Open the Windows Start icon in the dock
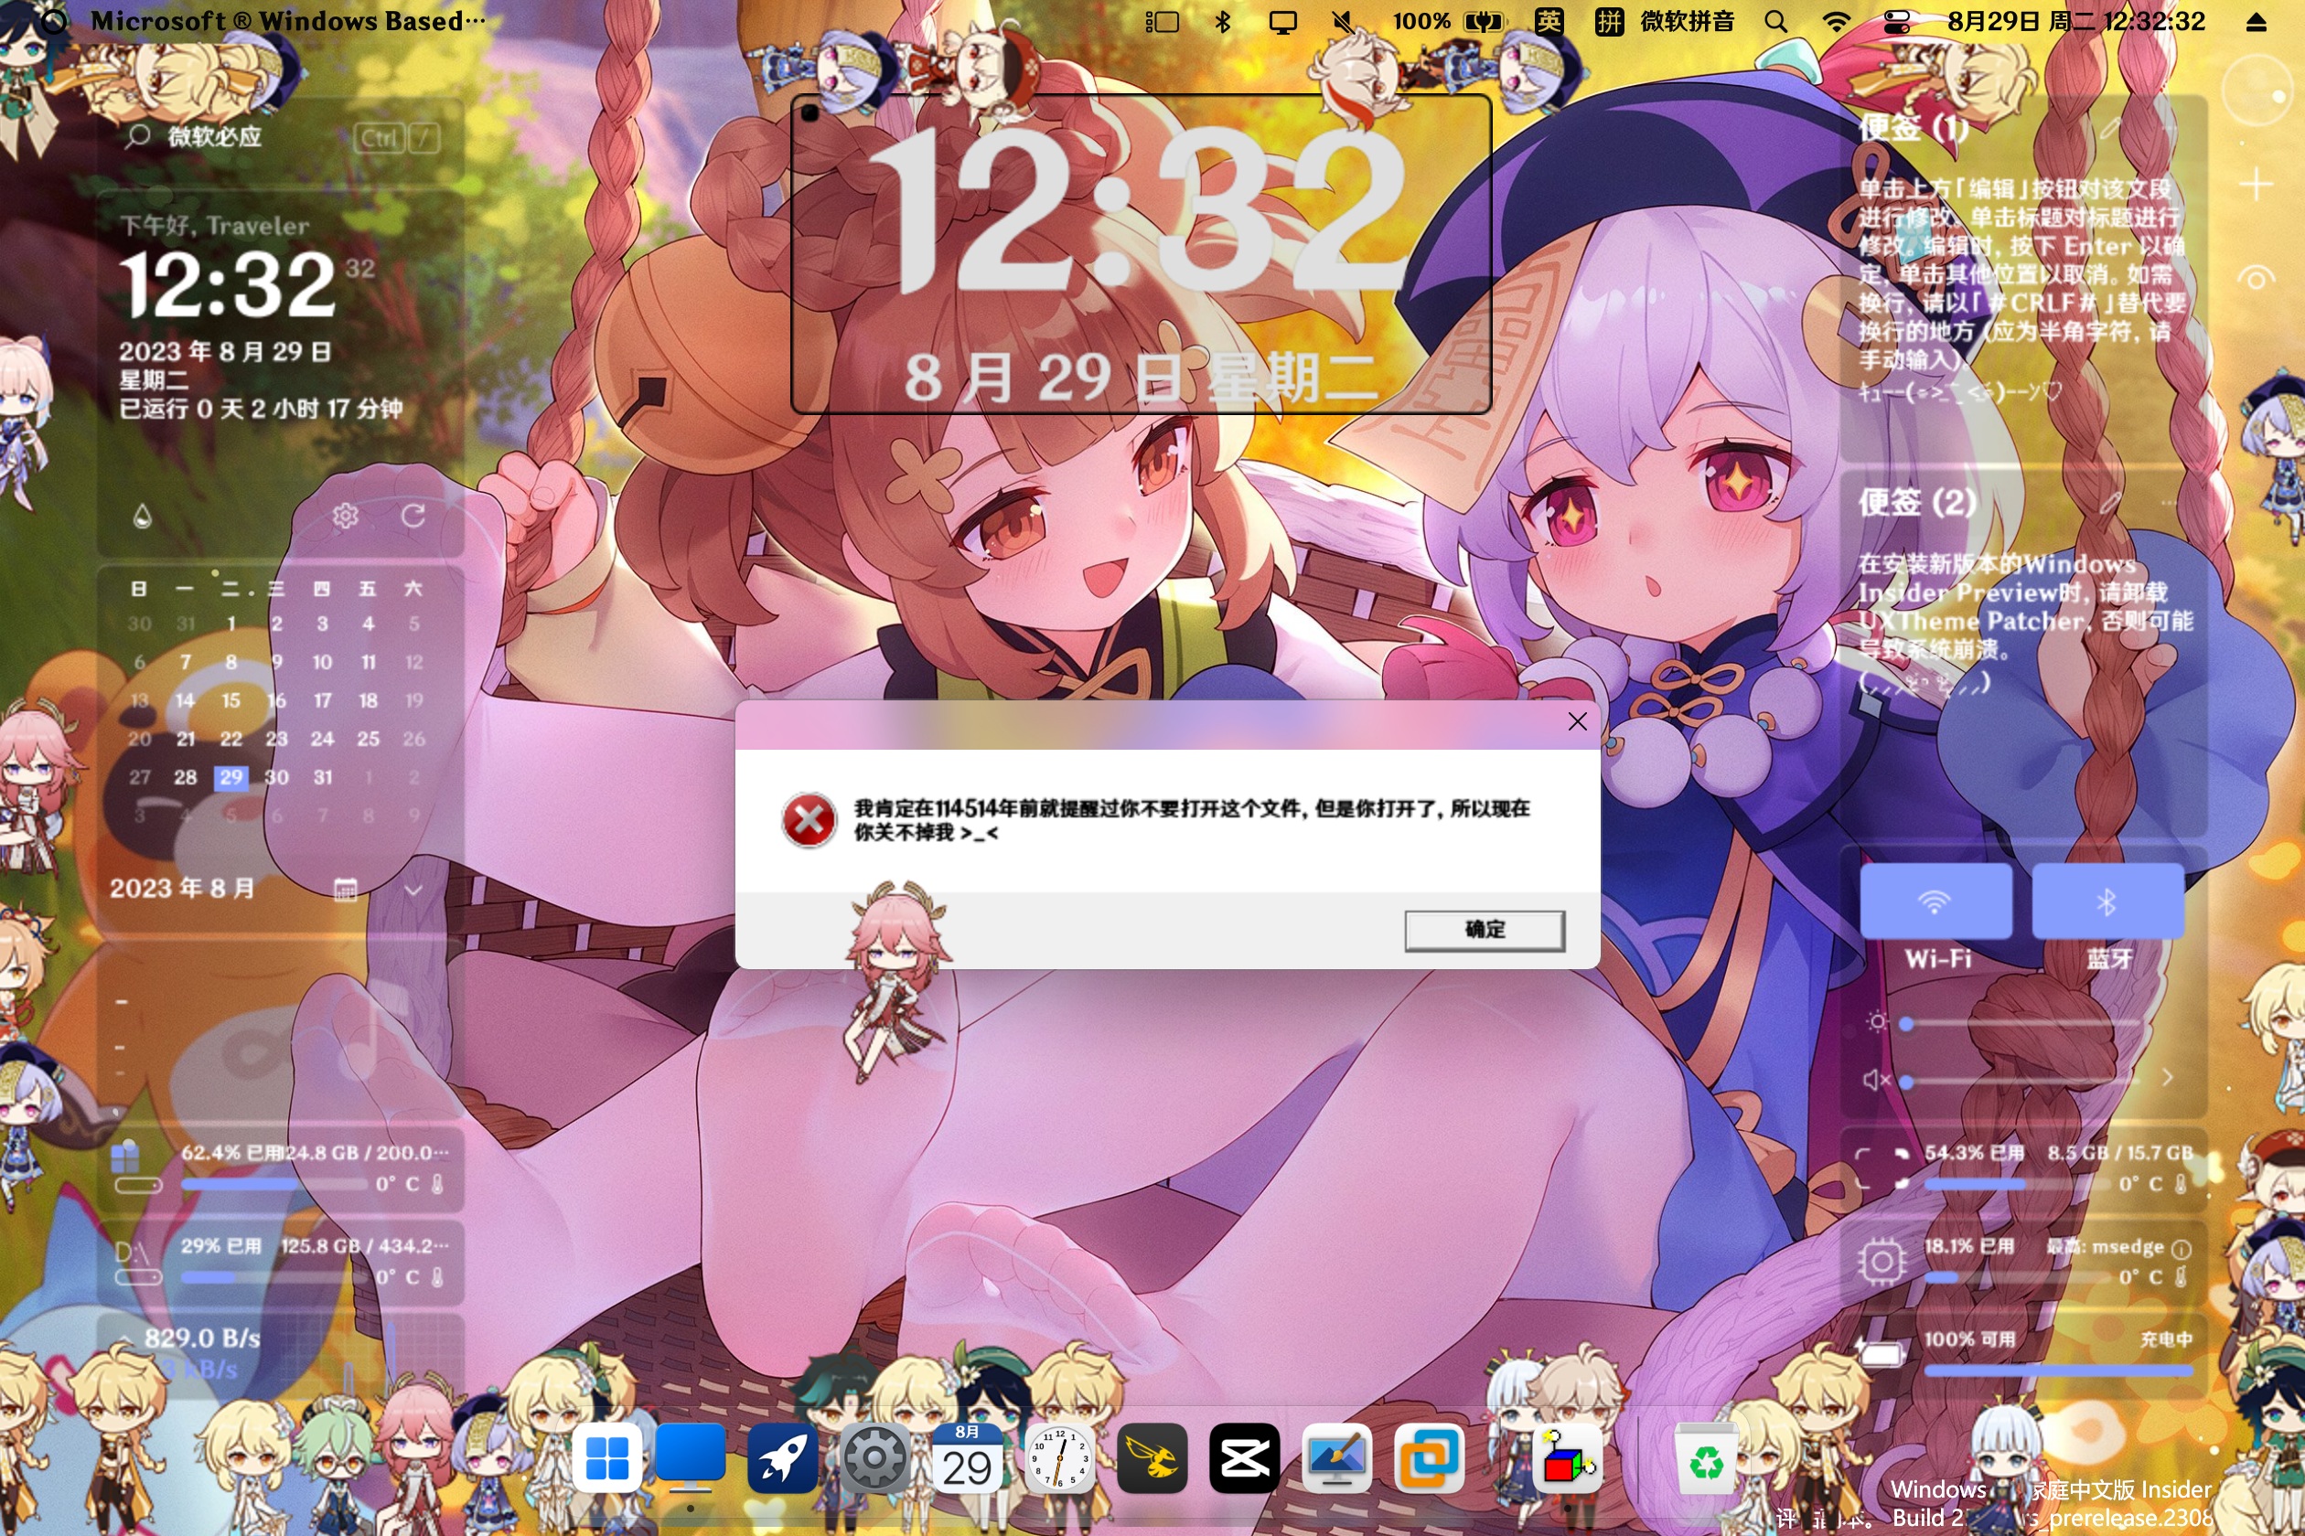The height and width of the screenshot is (1536, 2305). tap(606, 1458)
